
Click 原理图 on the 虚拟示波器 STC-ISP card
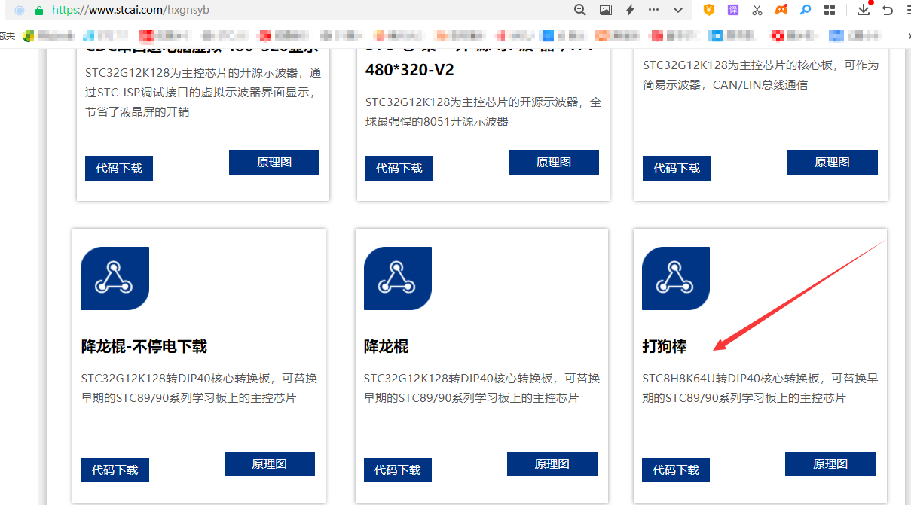(x=274, y=162)
